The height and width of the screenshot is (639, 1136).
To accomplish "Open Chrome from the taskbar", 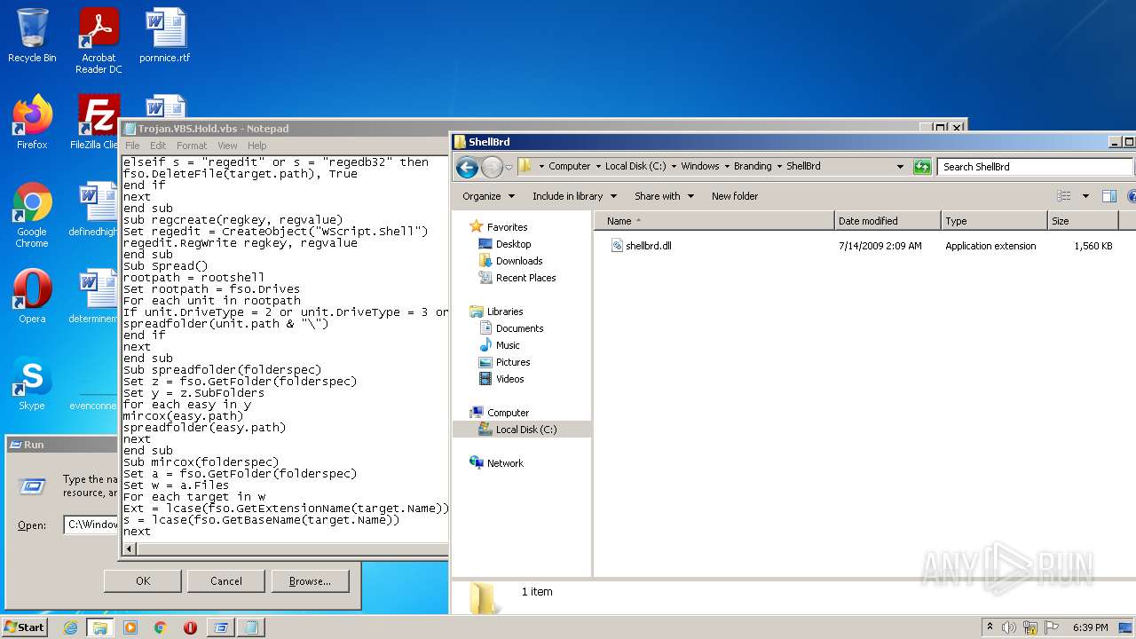I will [x=161, y=627].
